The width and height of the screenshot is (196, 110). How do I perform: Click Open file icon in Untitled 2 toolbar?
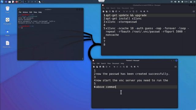[x=97, y=67]
